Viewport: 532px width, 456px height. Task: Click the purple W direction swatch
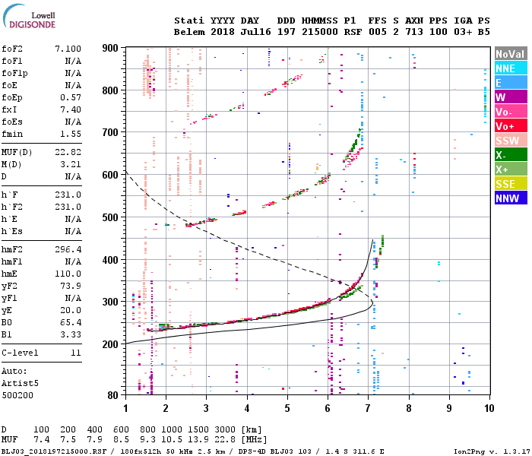(511, 97)
